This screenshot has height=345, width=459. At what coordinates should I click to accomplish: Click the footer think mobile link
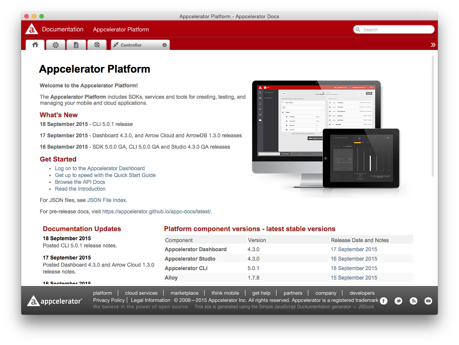pos(225,293)
